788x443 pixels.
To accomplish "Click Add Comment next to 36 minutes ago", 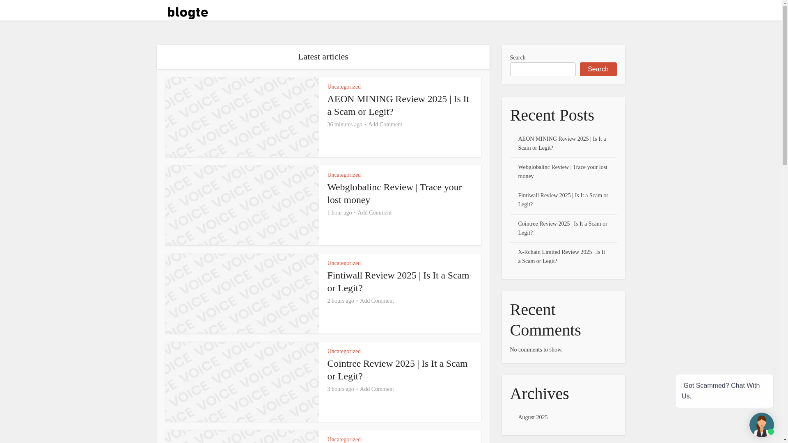I will click(x=385, y=124).
